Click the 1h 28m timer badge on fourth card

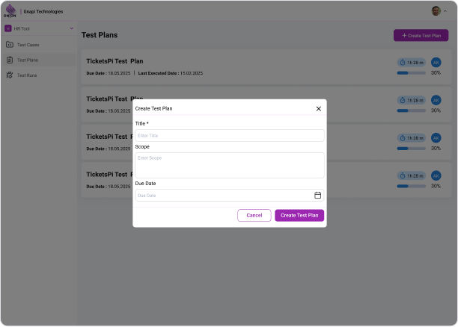(x=412, y=175)
